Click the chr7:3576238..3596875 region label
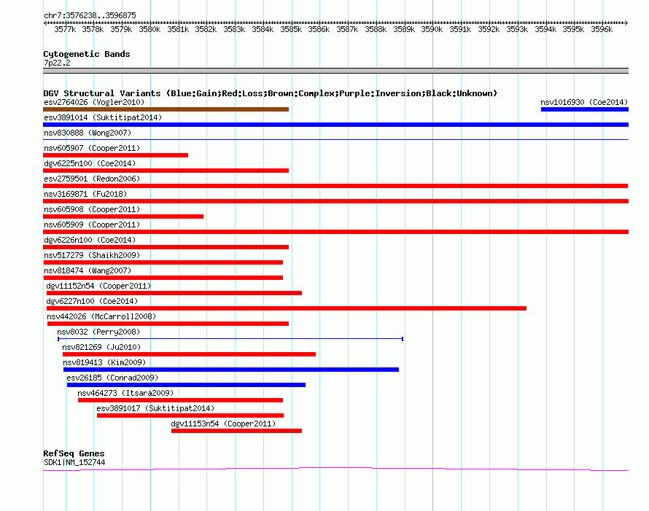 (x=90, y=15)
